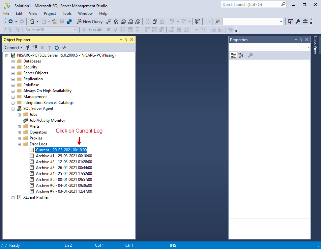Viewport: 321px width, 249px height.
Task: Close the Properties panel
Action: pyautogui.click(x=307, y=39)
